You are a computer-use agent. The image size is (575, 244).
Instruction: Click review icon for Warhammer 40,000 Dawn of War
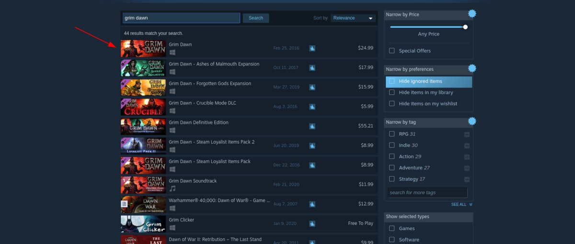coord(312,204)
